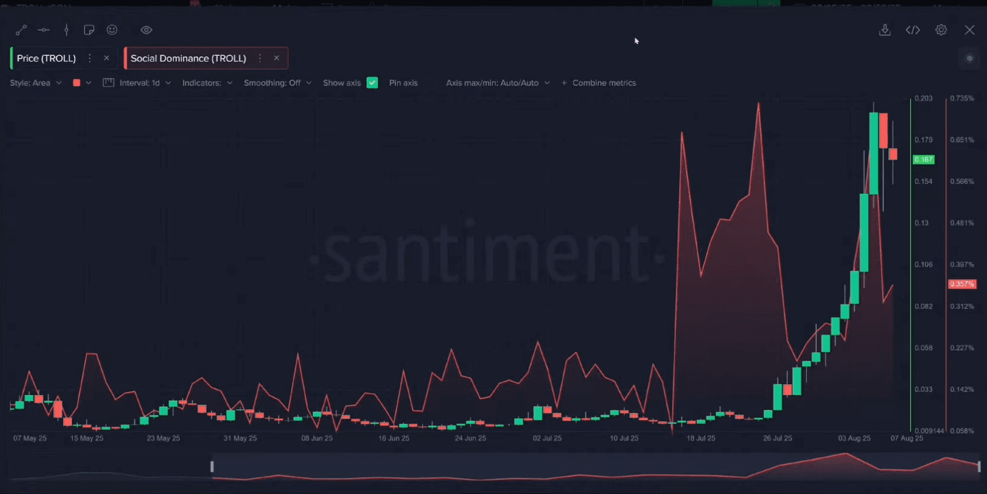Viewport: 987px width, 494px height.
Task: Open chart settings gear
Action: 941,30
